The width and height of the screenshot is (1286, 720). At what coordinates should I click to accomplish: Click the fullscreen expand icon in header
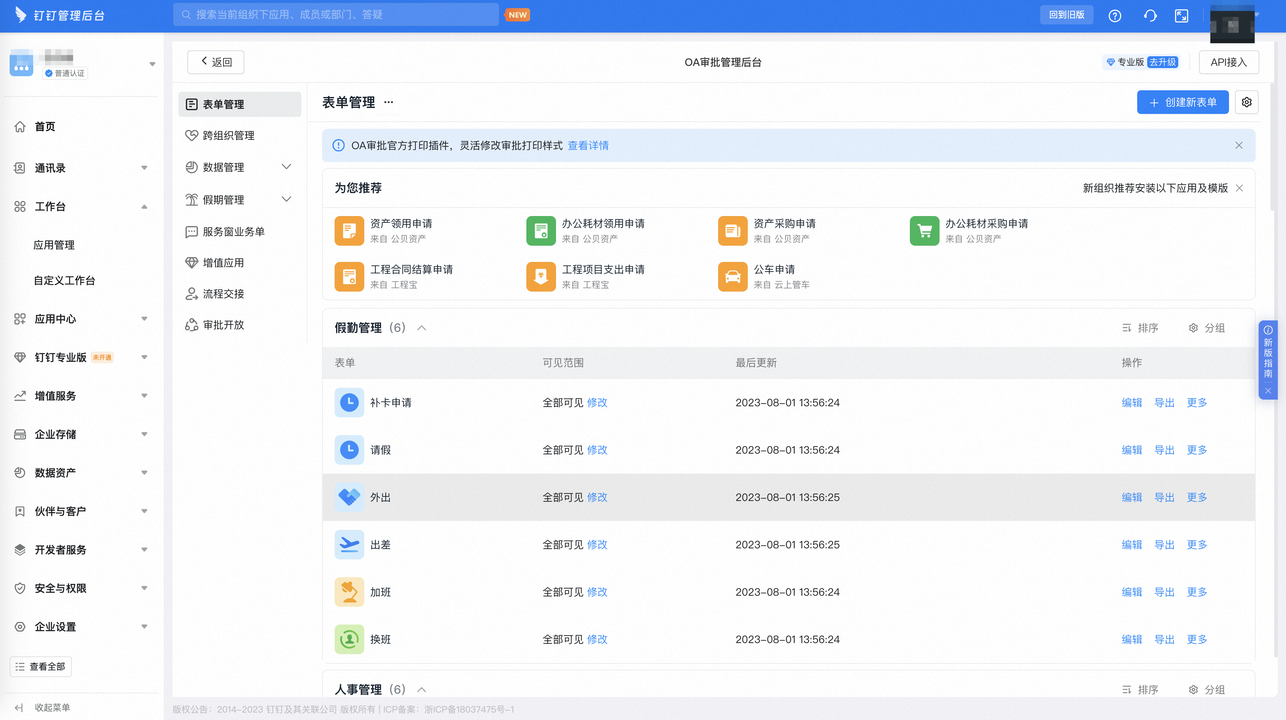click(1181, 16)
